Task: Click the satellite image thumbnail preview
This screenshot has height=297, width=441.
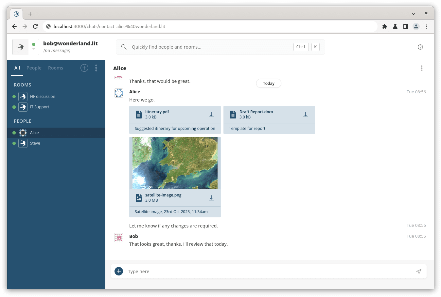Action: click(x=175, y=163)
